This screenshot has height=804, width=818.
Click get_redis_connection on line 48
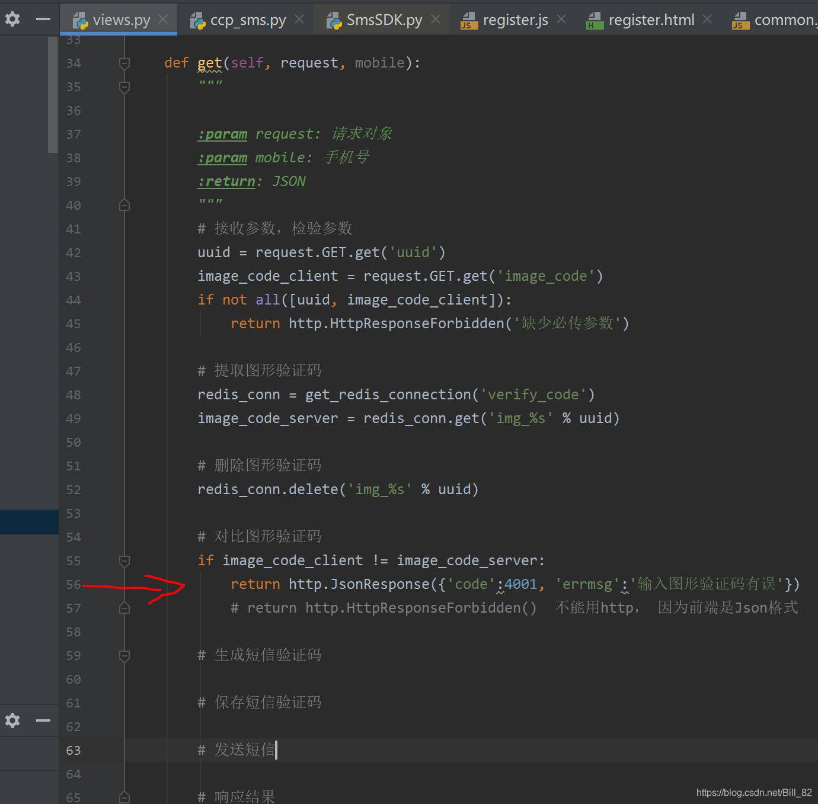(x=388, y=395)
